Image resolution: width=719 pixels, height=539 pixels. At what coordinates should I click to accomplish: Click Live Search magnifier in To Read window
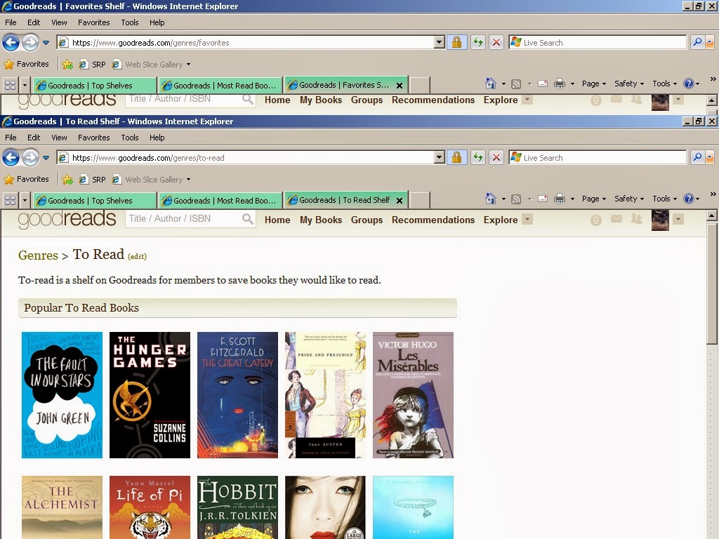(x=697, y=157)
